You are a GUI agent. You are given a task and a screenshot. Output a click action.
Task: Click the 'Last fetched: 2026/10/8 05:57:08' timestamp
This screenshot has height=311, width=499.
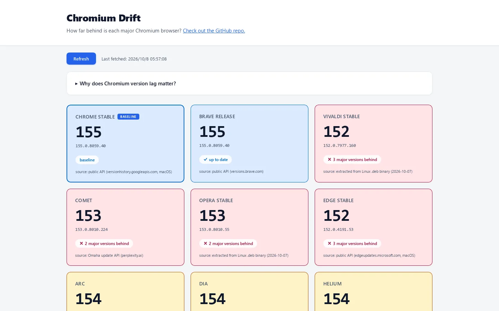[134, 59]
